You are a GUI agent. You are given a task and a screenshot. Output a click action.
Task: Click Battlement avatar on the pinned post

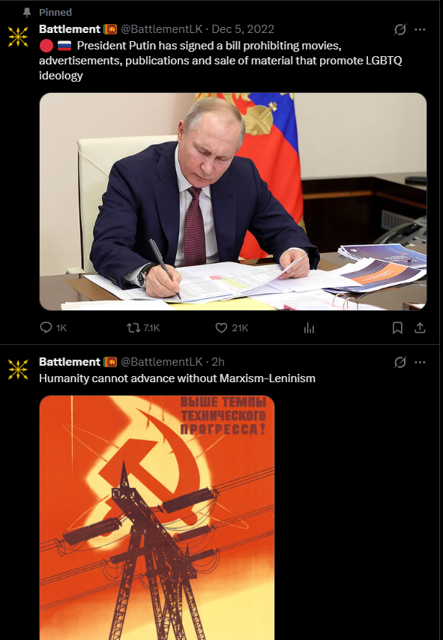click(x=18, y=36)
